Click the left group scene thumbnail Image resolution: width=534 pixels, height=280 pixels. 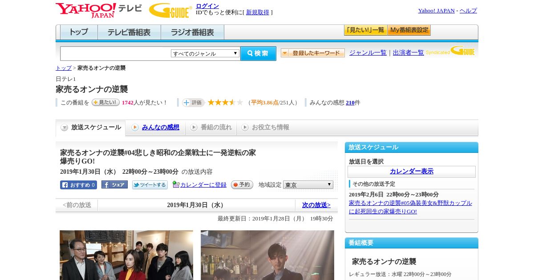[126, 255]
